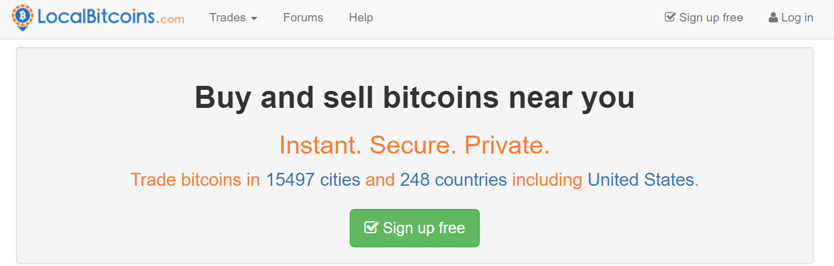Click the Instant. Secure. Private. tagline

pyautogui.click(x=415, y=145)
